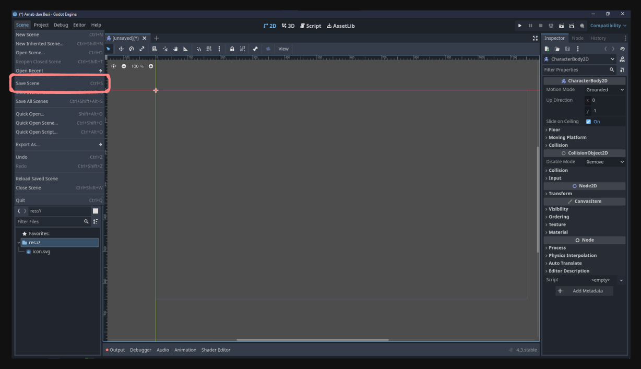Switch to the Script workspace
Image resolution: width=641 pixels, height=369 pixels.
[x=311, y=26]
